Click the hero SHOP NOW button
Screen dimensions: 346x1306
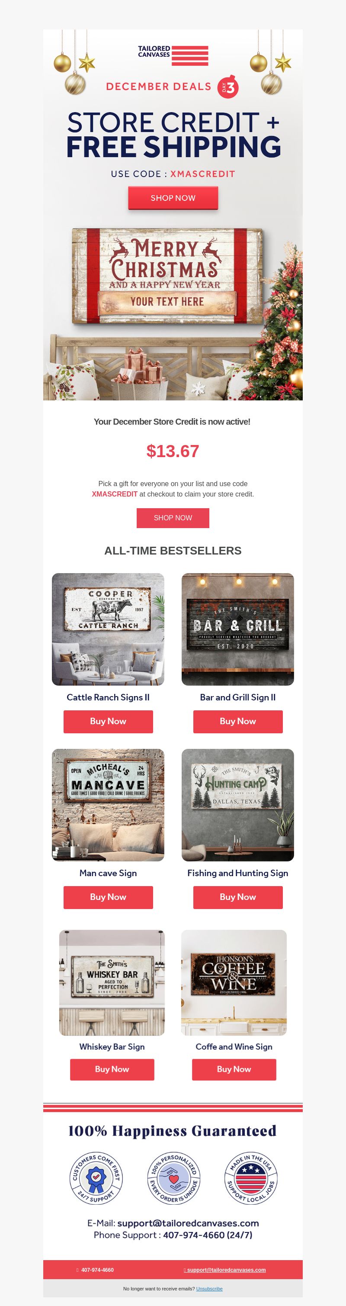[173, 198]
